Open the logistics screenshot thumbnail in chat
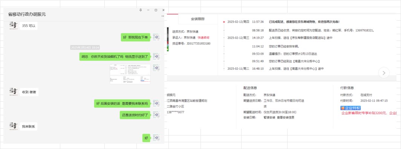401x149 pixels. [130, 74]
